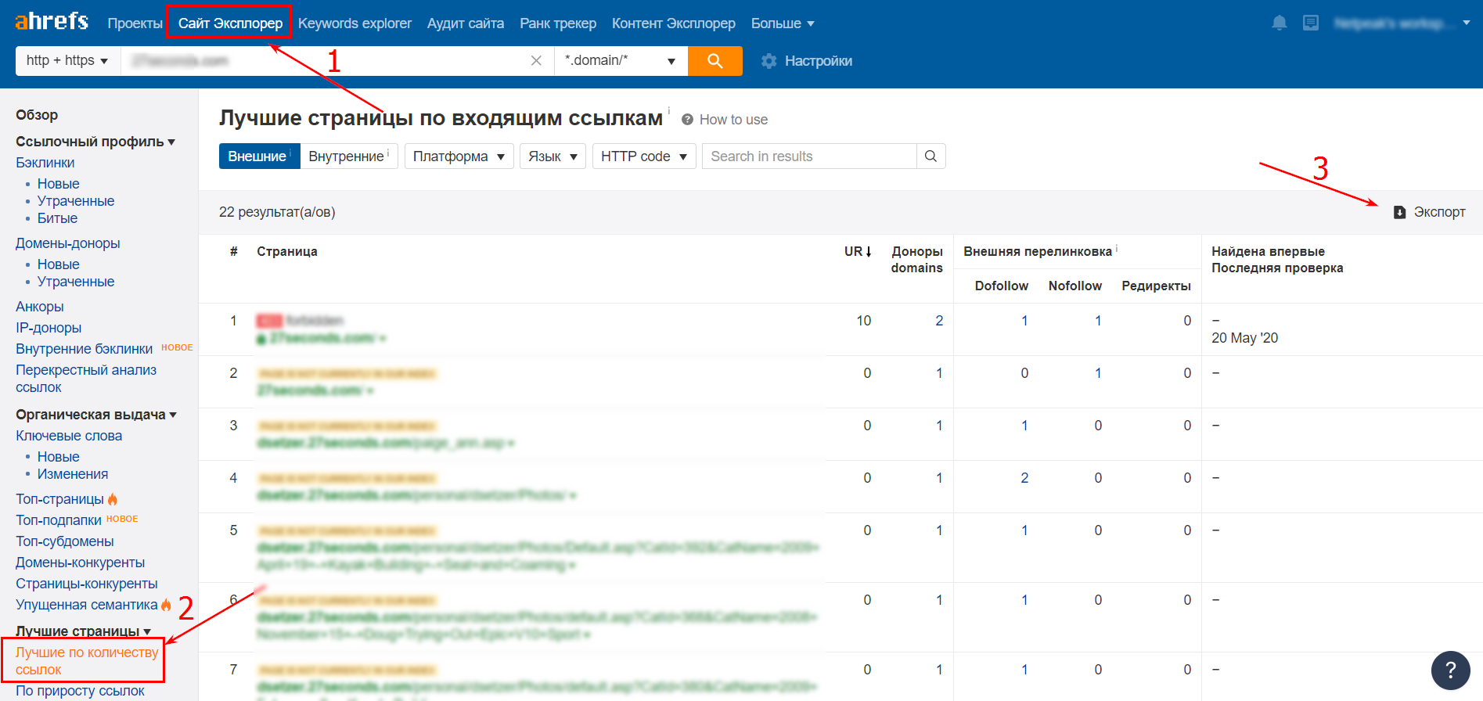Open По приросту ссылок report
1483x701 pixels.
click(81, 691)
